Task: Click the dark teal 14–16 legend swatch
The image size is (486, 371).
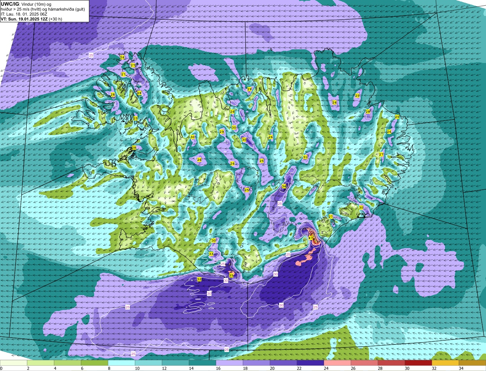Action: click(203, 363)
